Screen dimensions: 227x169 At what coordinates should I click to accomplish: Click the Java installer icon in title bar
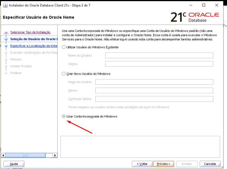click(x=5, y=5)
